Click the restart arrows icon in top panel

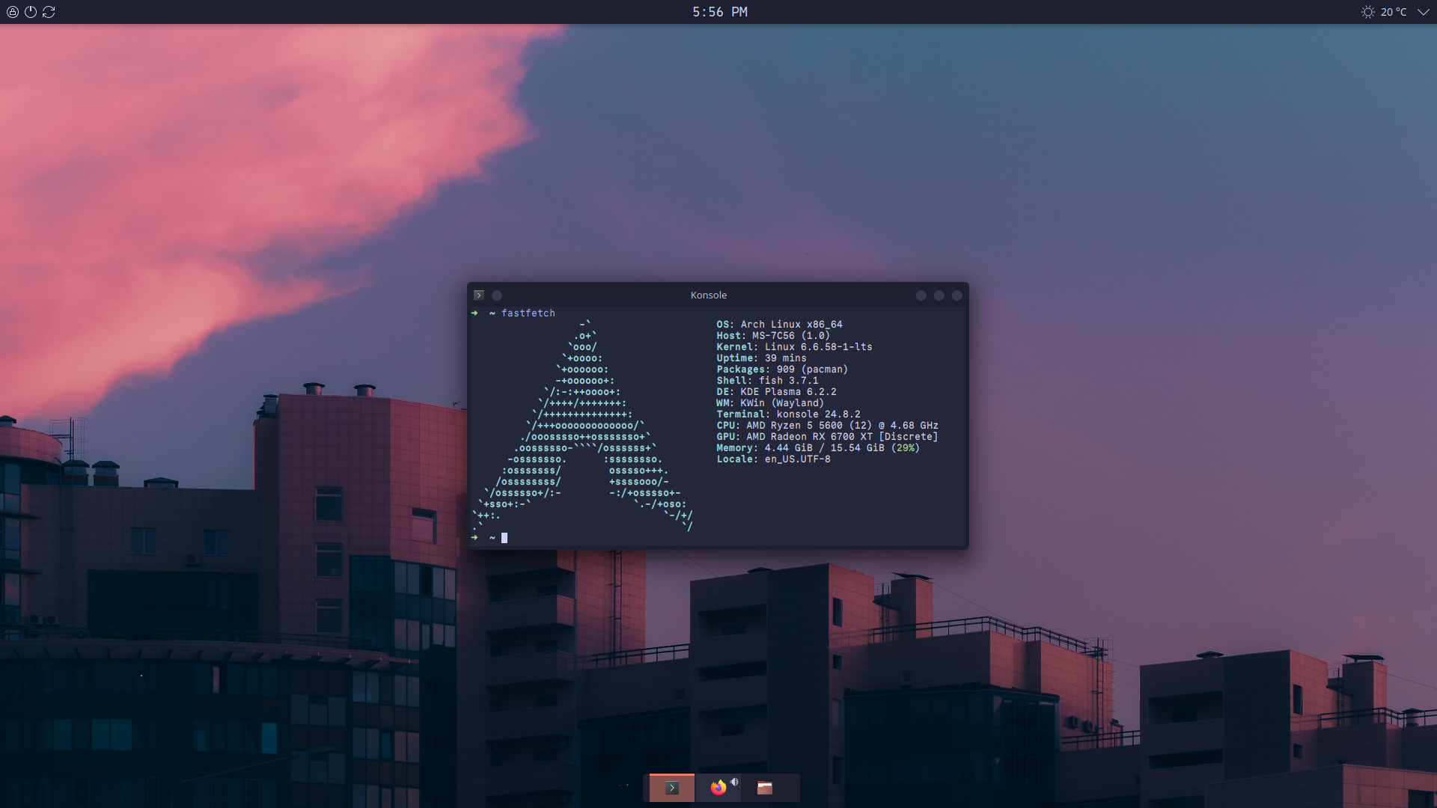tap(49, 12)
